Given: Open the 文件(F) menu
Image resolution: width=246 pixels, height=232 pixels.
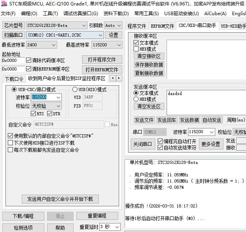Looking at the screenshot, I should pyautogui.click(x=8, y=14).
